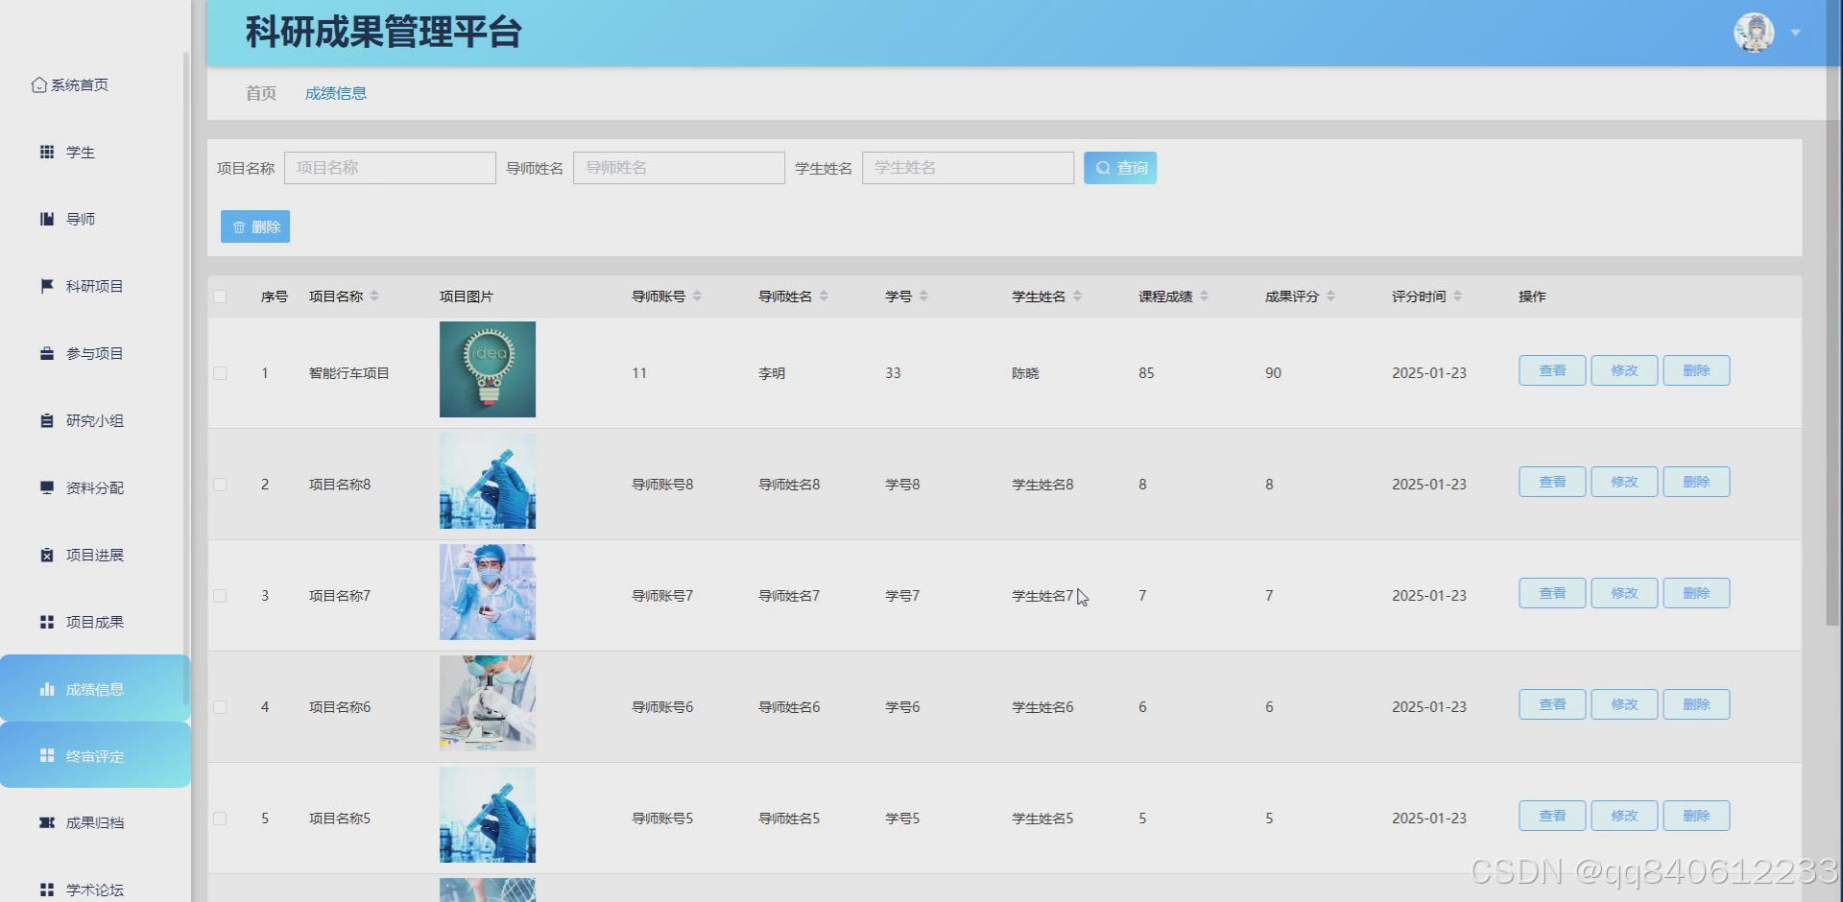Open the user dropdown arrow beside the avatar
The width and height of the screenshot is (1843, 902).
tap(1795, 33)
